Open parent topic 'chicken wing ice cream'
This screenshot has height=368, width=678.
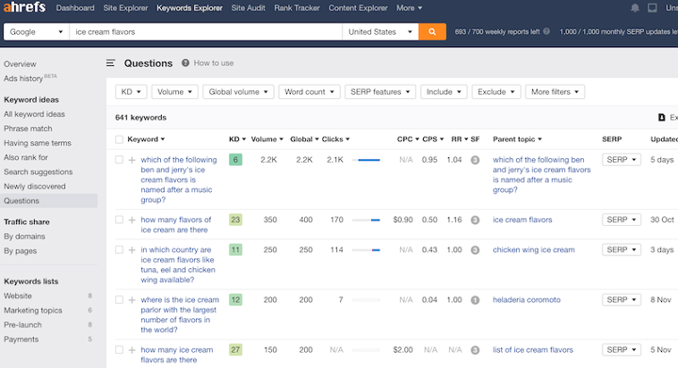[x=534, y=249]
